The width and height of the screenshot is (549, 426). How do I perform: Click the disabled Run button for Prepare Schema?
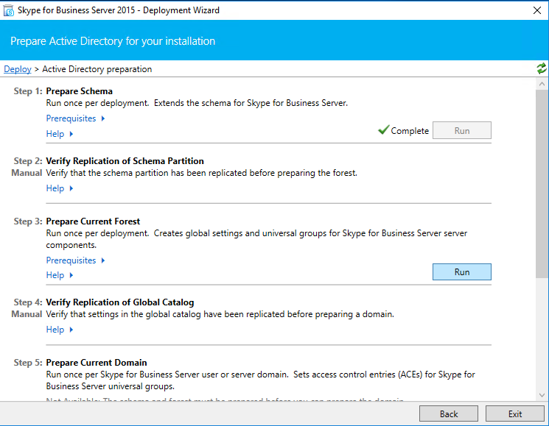(x=462, y=130)
